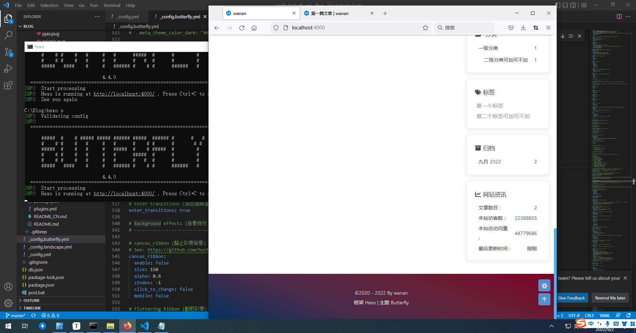Open Firefox Downloads panel
636x333 pixels.
point(523,28)
